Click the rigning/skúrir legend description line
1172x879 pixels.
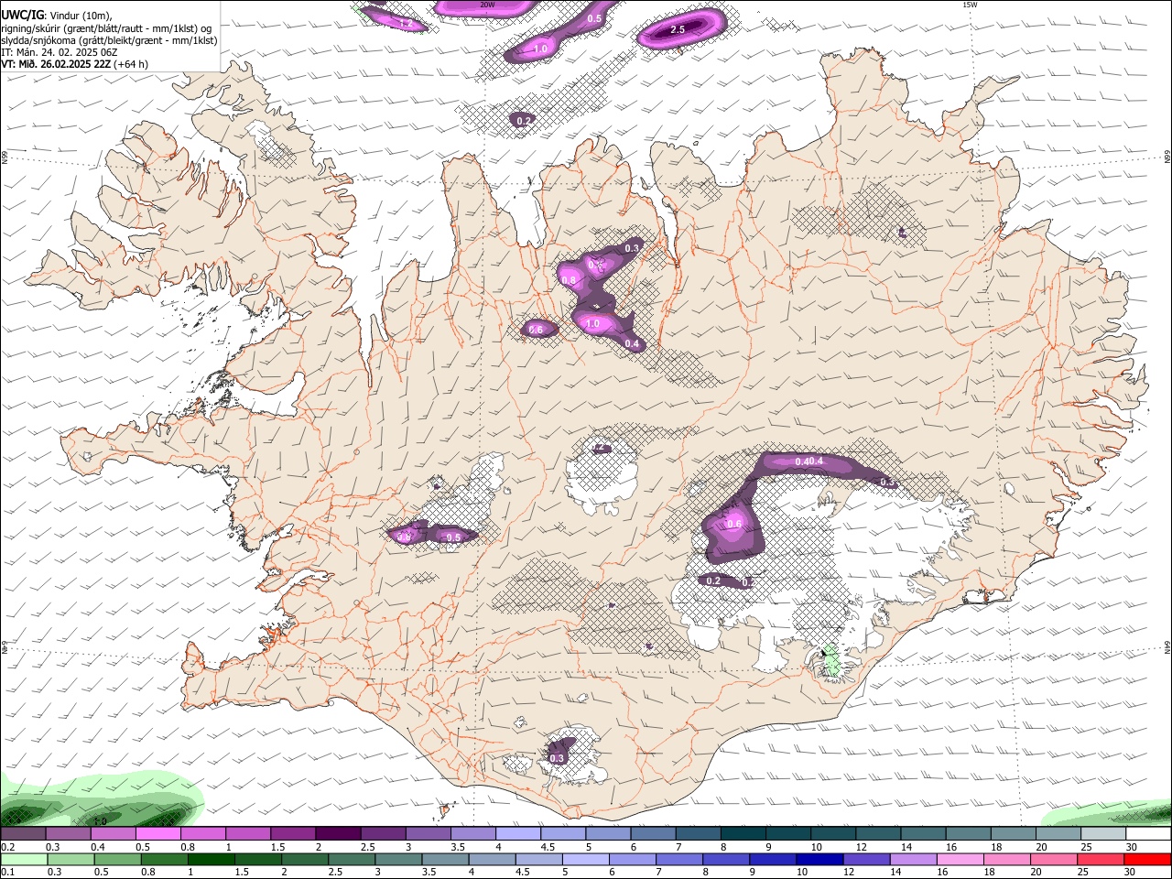tap(106, 27)
